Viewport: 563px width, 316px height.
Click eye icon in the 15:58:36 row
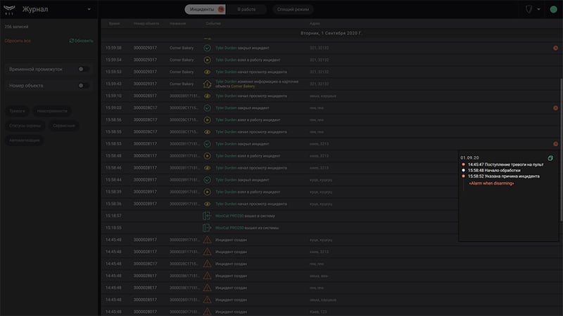pos(207,204)
